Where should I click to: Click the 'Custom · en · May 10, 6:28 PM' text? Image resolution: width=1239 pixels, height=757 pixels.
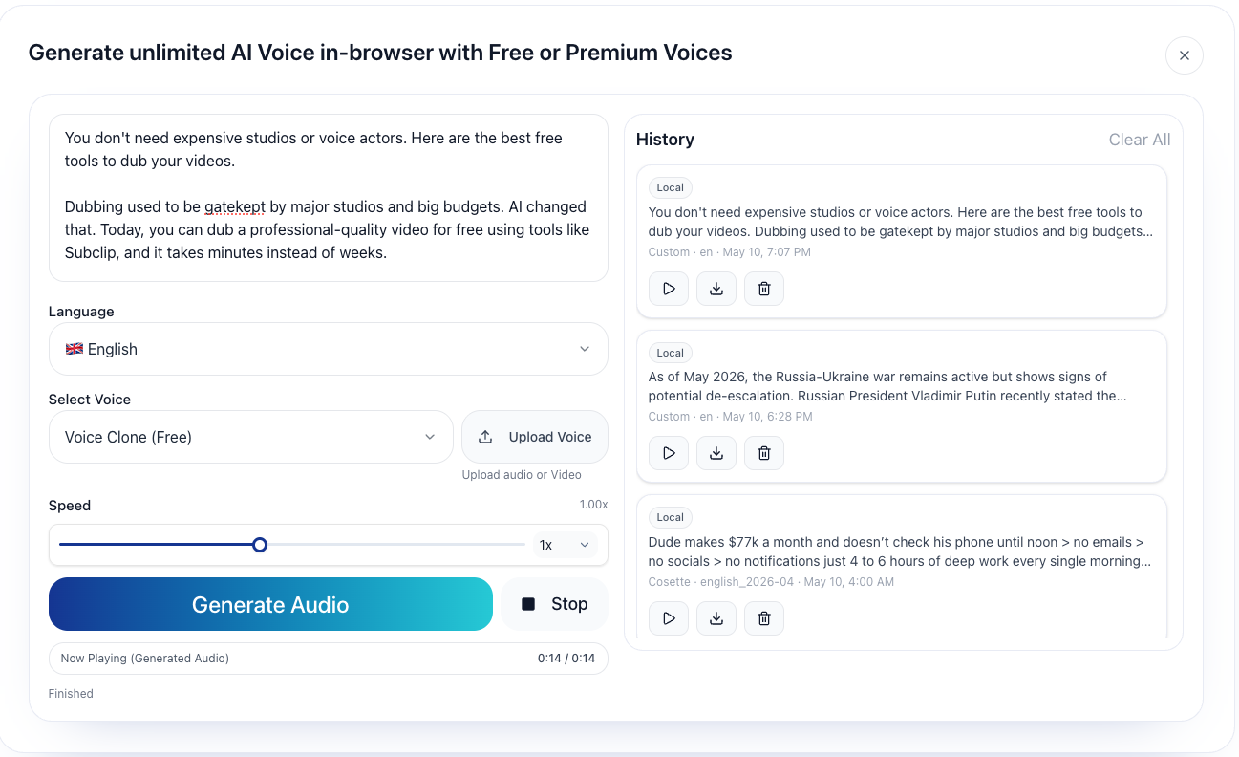pyautogui.click(x=730, y=417)
